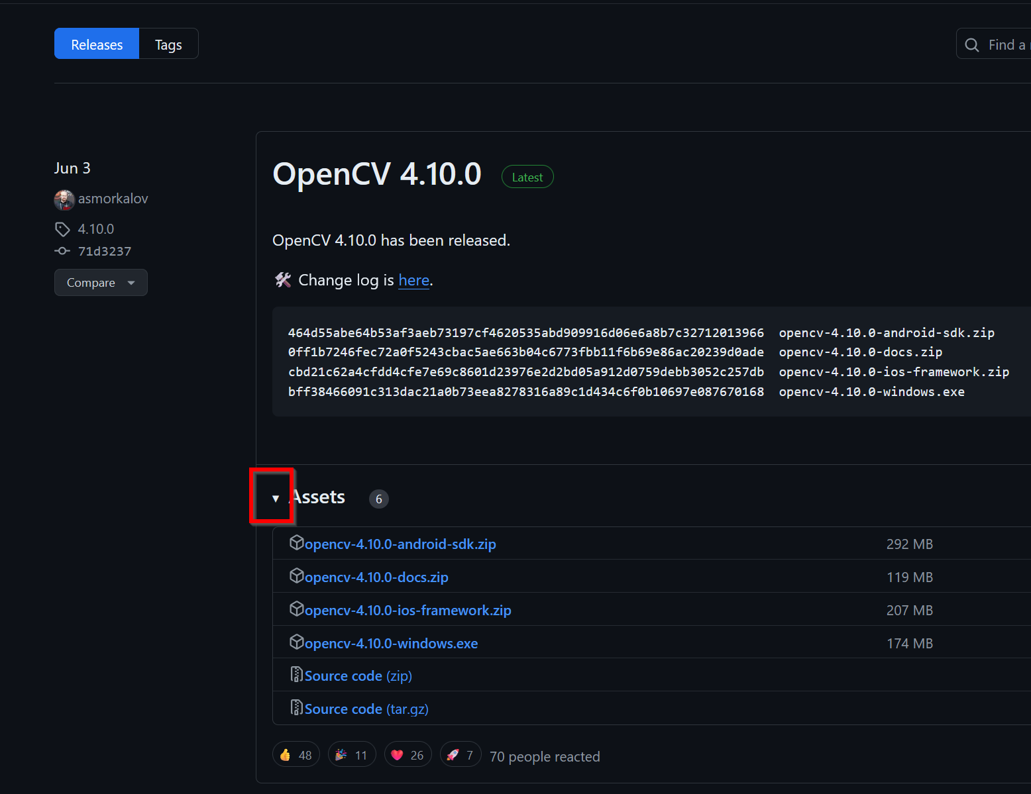
Task: Download opencv-4.10.0-windows.exe
Action: pyautogui.click(x=392, y=643)
